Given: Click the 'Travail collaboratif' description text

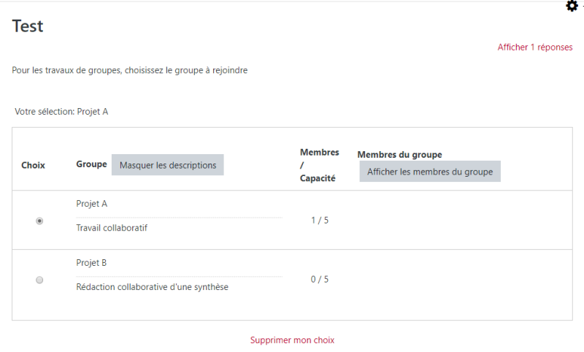Looking at the screenshot, I should (x=112, y=228).
